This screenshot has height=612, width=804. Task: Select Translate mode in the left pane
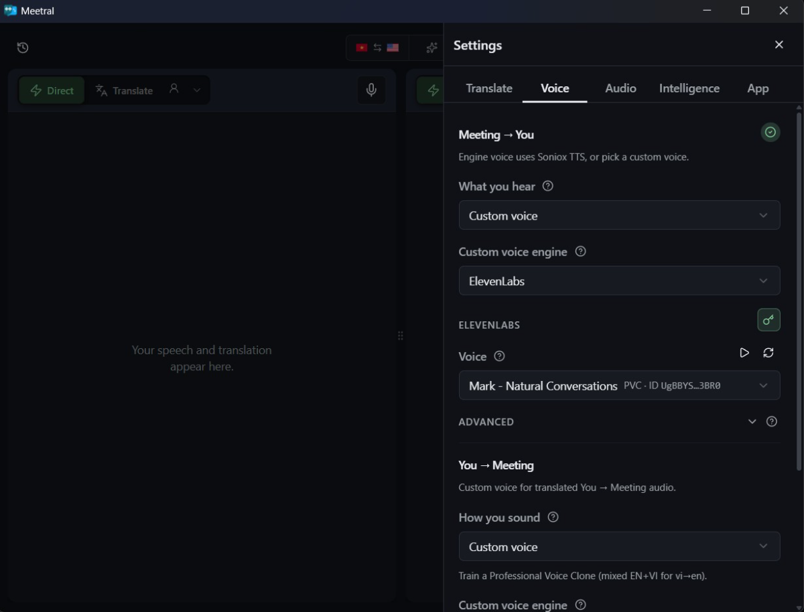pyautogui.click(x=124, y=90)
